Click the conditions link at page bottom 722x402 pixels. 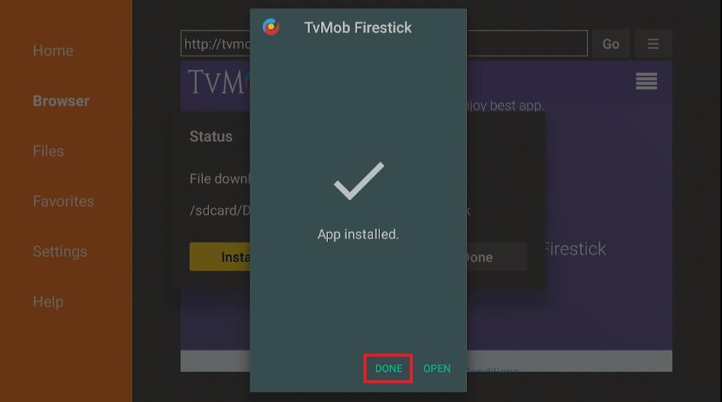click(x=493, y=370)
